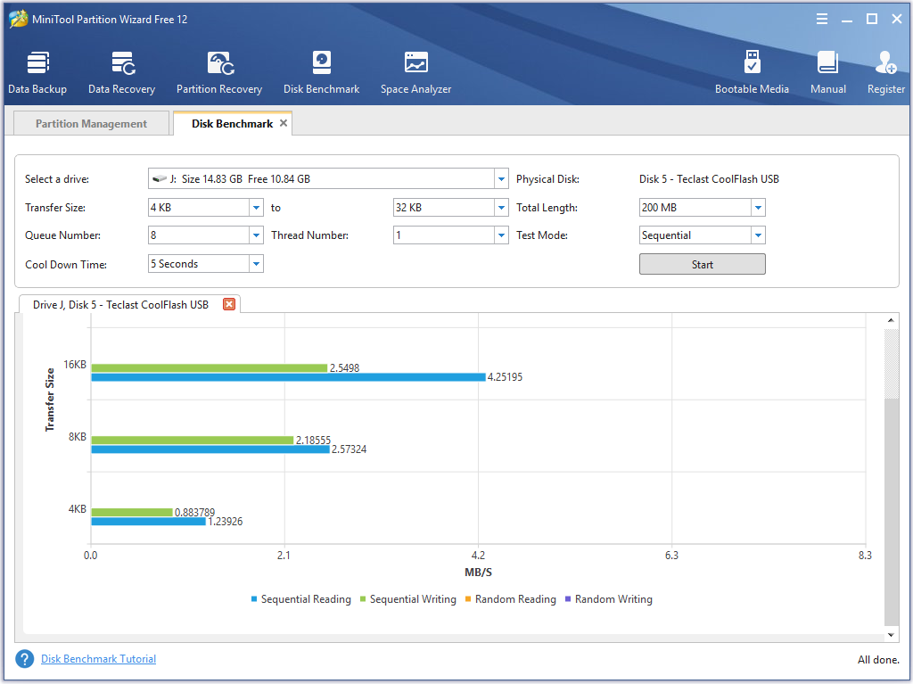Close the Disk Benchmark tab
The image size is (913, 684).
pos(284,123)
